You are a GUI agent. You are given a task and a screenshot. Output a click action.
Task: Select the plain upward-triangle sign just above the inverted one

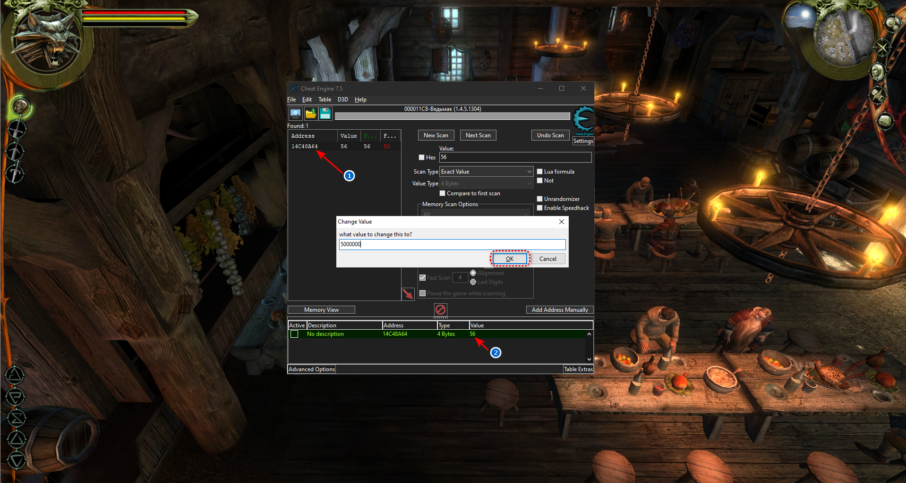pos(16,439)
